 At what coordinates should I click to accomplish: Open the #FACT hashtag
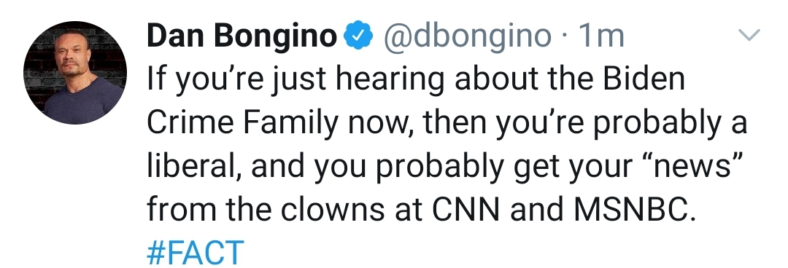pos(196,253)
